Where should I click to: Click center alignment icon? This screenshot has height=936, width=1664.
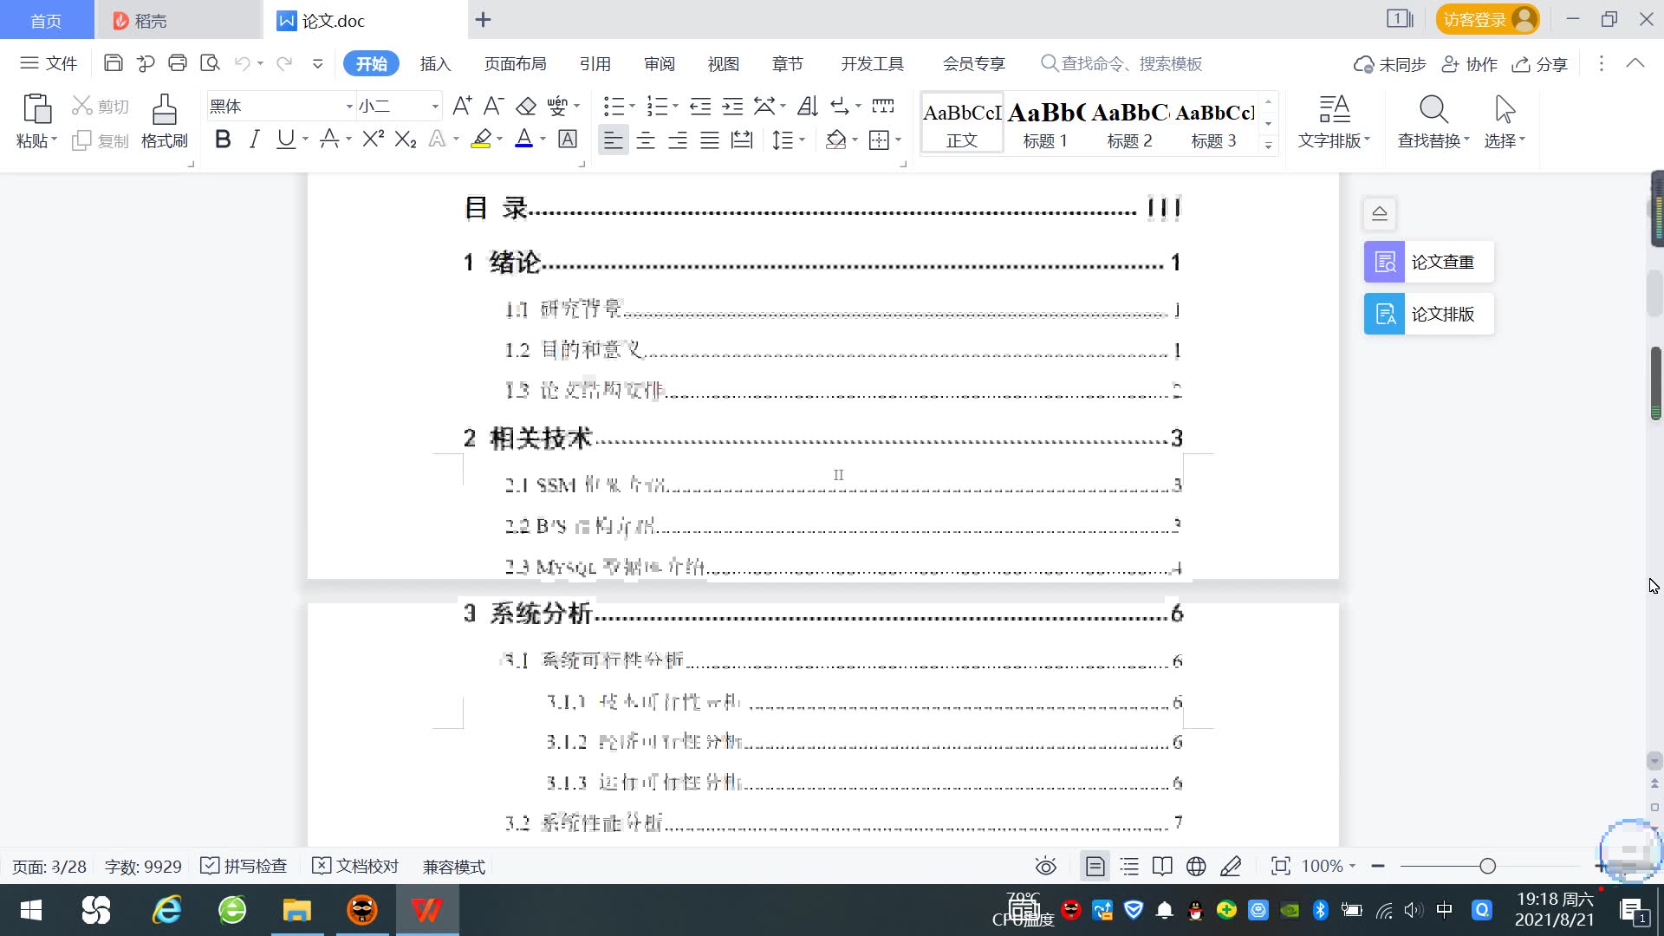[646, 140]
